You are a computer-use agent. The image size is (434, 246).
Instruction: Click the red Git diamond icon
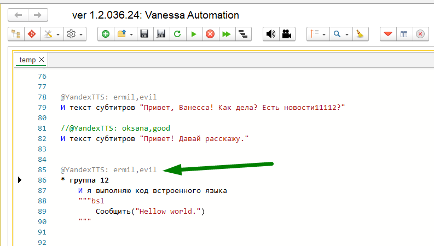pos(32,34)
